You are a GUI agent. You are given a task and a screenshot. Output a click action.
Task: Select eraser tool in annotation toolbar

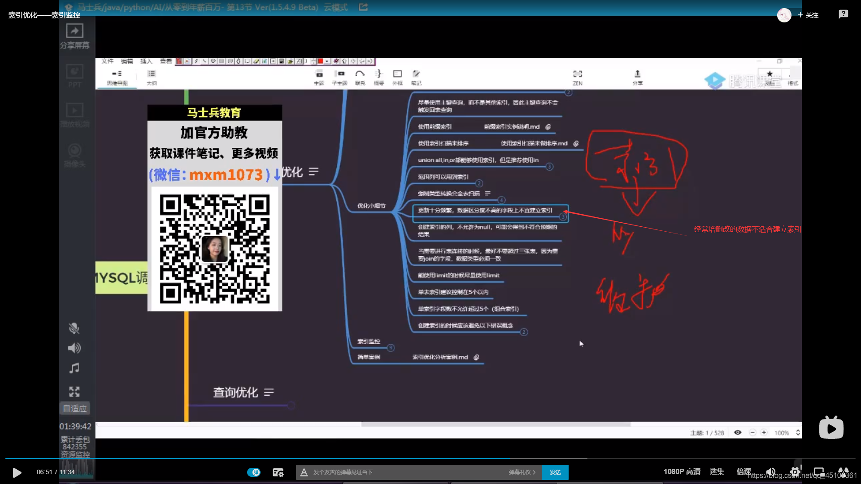(x=256, y=61)
